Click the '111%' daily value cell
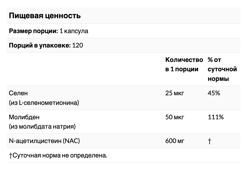The image size is (251, 186). tap(216, 117)
